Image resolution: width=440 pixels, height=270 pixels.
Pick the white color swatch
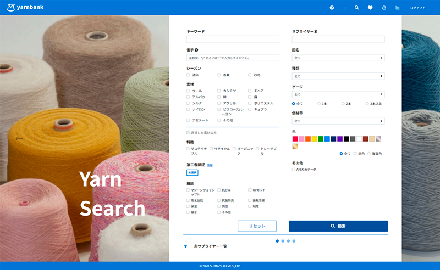point(359,139)
